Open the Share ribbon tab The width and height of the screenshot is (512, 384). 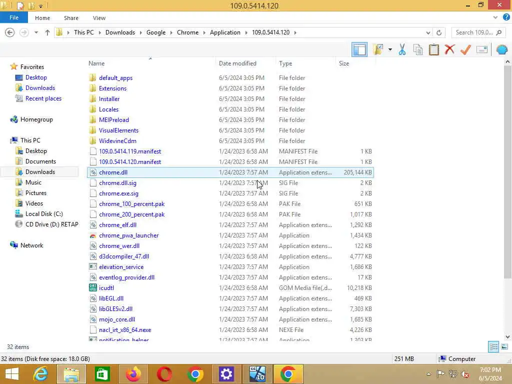pyautogui.click(x=71, y=18)
